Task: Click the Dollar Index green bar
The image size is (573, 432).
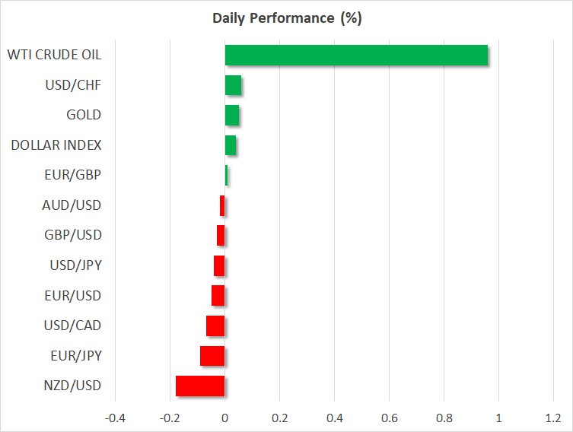Action: (231, 145)
